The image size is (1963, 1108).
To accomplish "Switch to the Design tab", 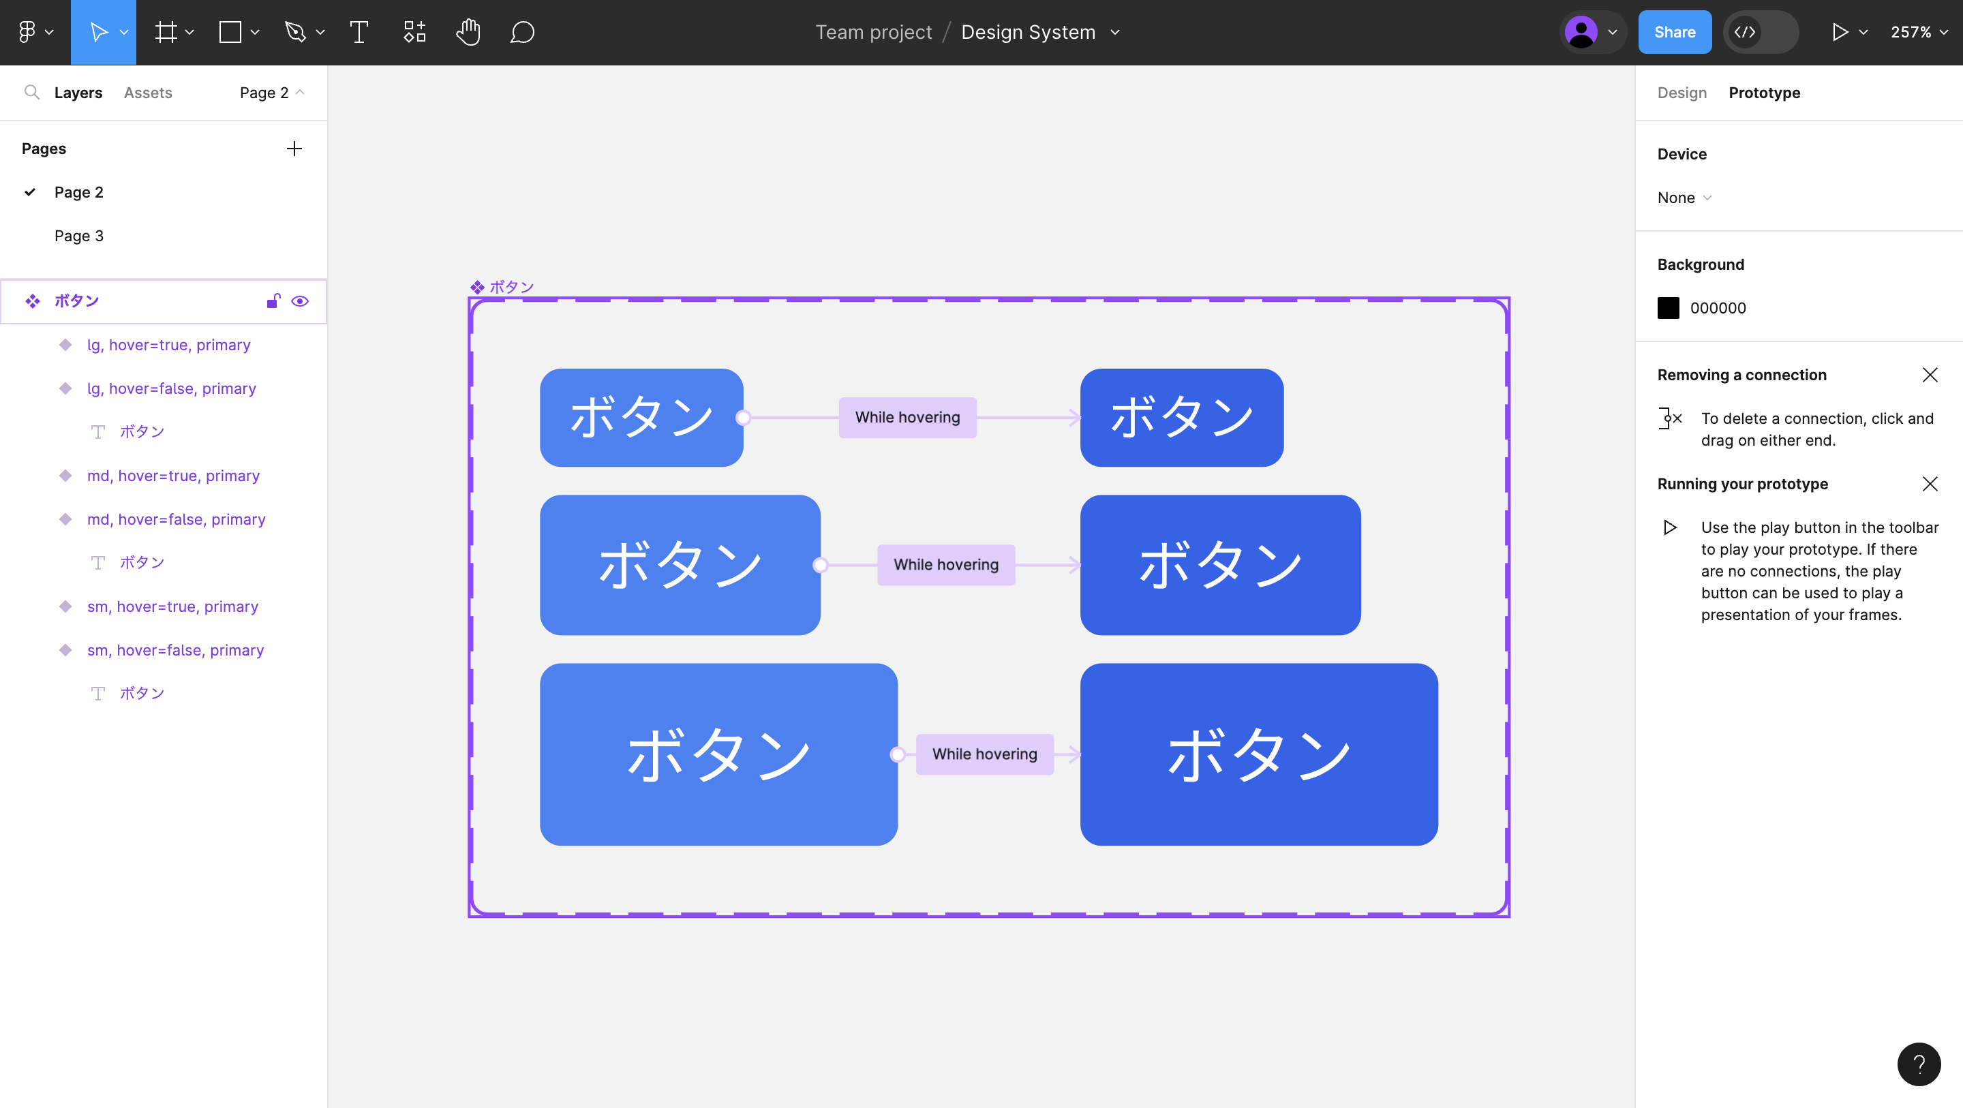I will [x=1681, y=92].
